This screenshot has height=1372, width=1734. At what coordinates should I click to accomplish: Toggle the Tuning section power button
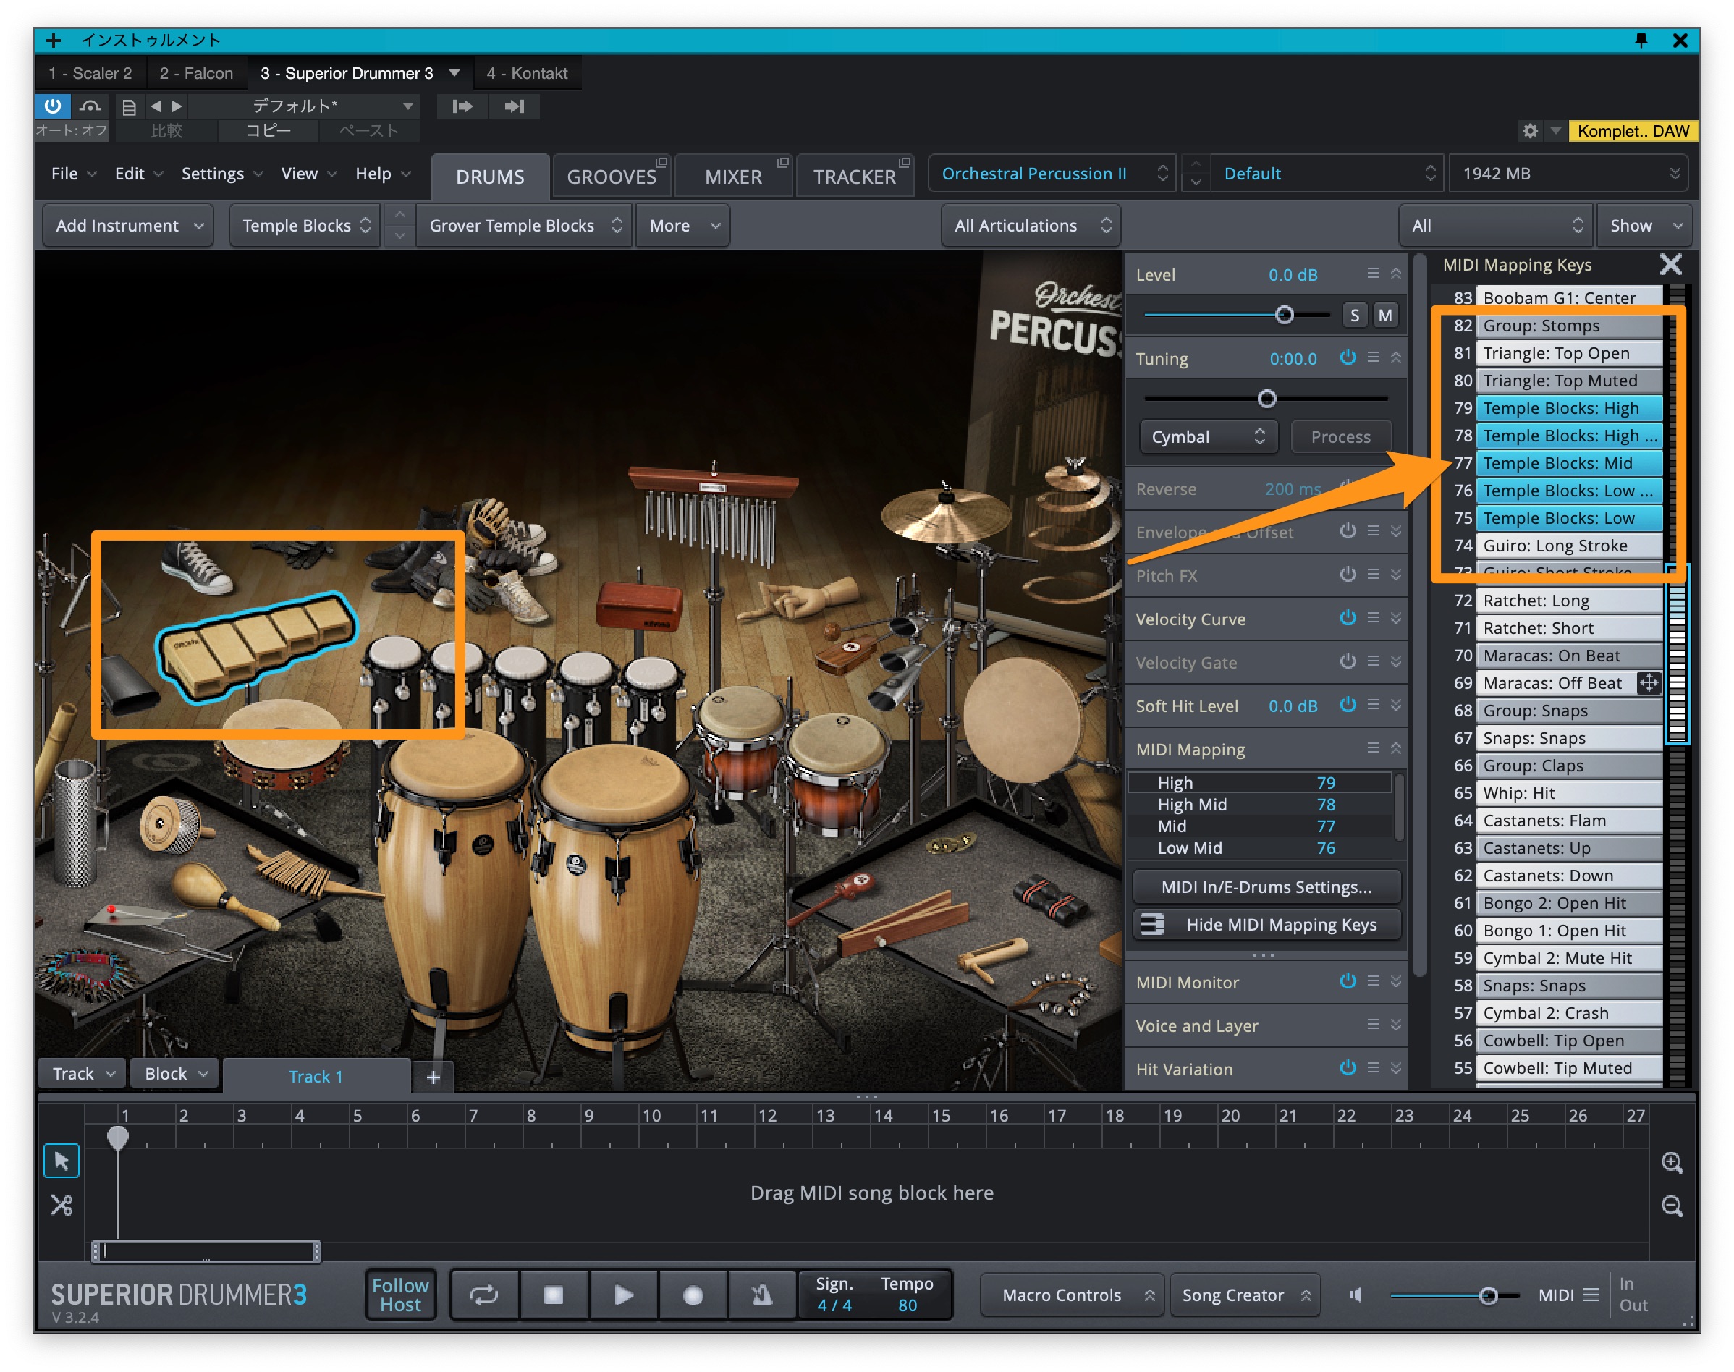click(1348, 358)
